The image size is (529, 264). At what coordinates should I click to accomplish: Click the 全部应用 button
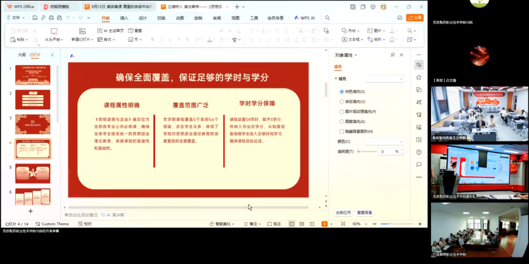(343, 213)
